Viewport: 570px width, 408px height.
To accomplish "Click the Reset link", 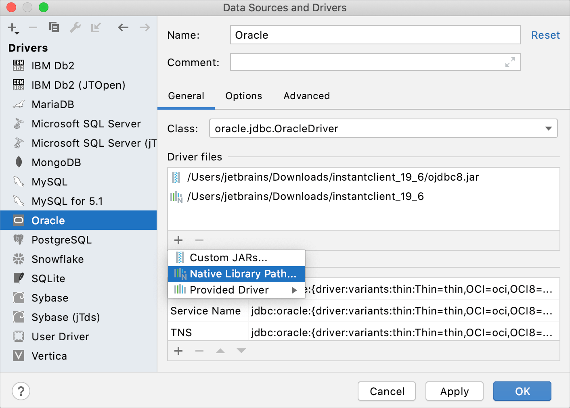I will pyautogui.click(x=545, y=35).
